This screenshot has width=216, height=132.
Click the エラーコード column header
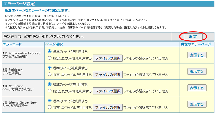coord(12,44)
